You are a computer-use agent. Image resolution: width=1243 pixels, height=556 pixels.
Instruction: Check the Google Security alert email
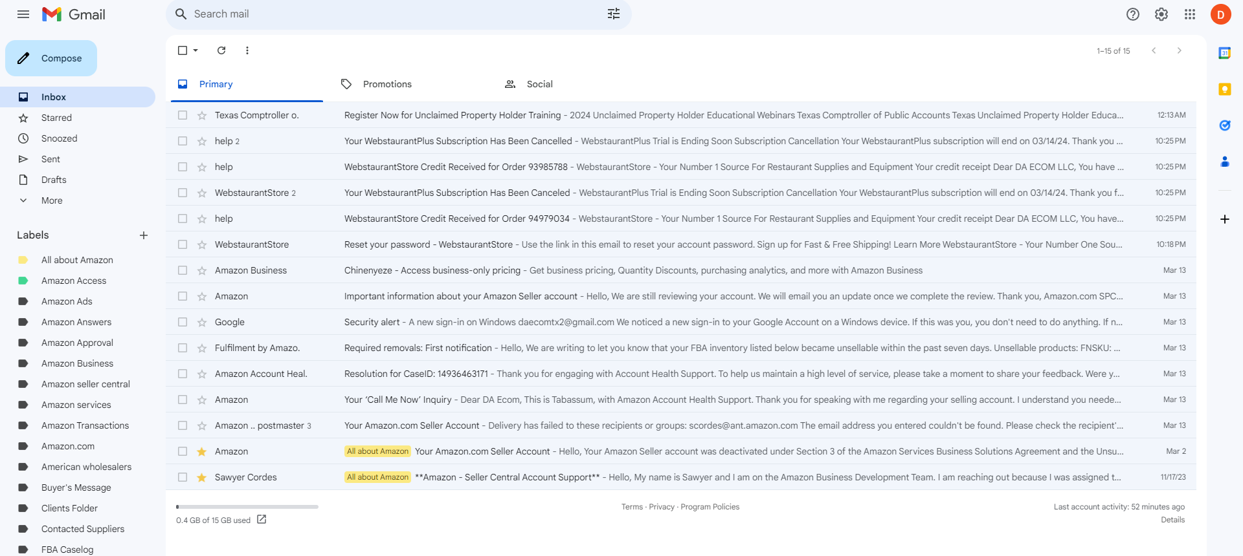click(x=183, y=322)
